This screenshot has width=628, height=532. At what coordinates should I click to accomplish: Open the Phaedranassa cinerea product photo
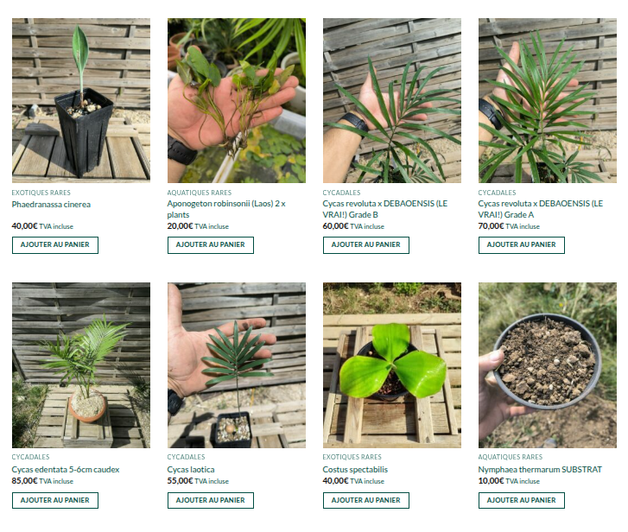click(81, 100)
